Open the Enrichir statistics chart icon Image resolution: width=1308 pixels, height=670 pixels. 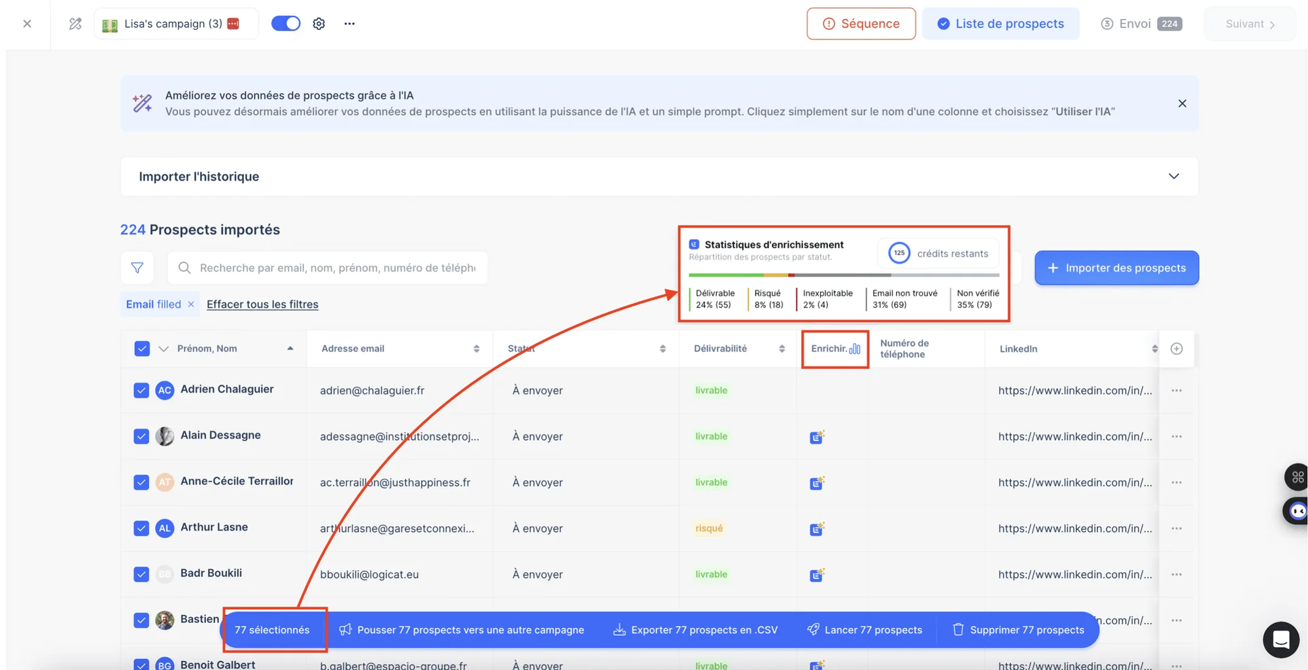point(855,349)
